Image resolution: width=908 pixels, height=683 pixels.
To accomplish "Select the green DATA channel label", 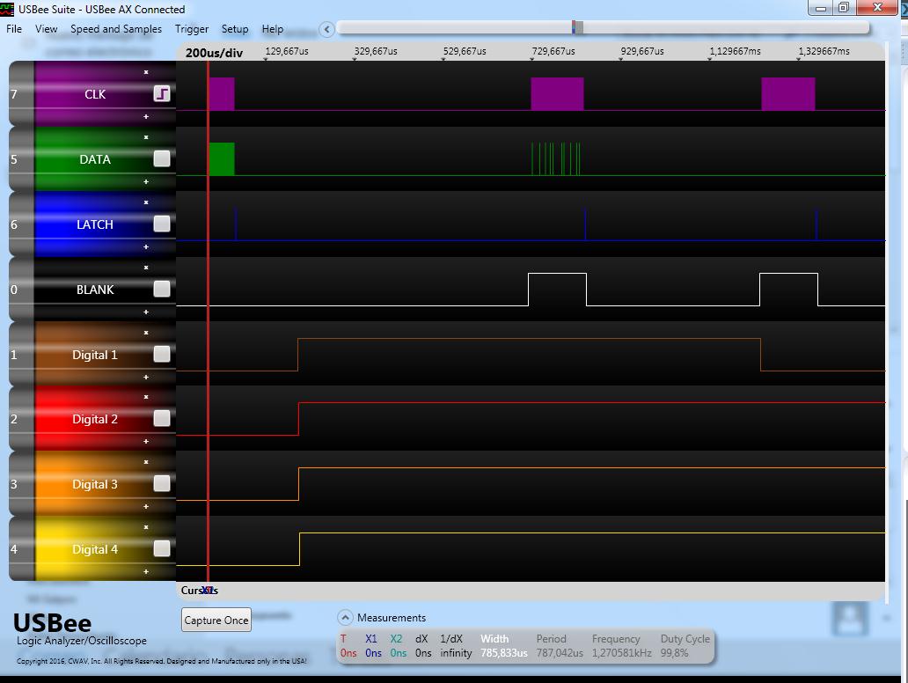I will point(95,159).
